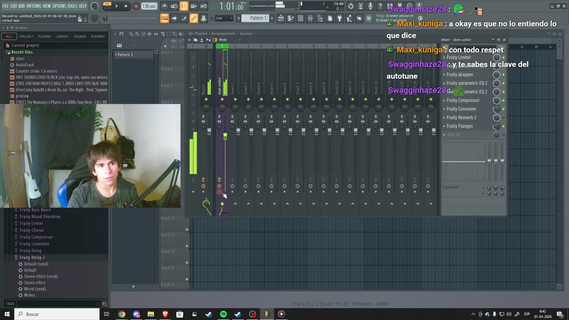Open the OPTIONS menu

click(59, 6)
